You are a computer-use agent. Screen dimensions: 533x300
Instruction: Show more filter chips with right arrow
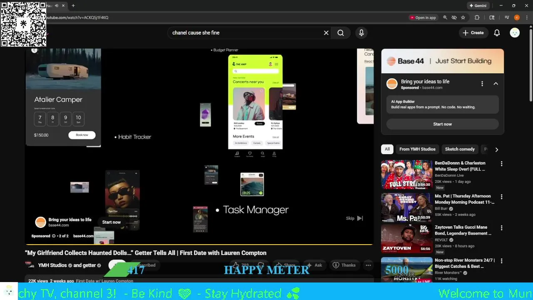496,150
